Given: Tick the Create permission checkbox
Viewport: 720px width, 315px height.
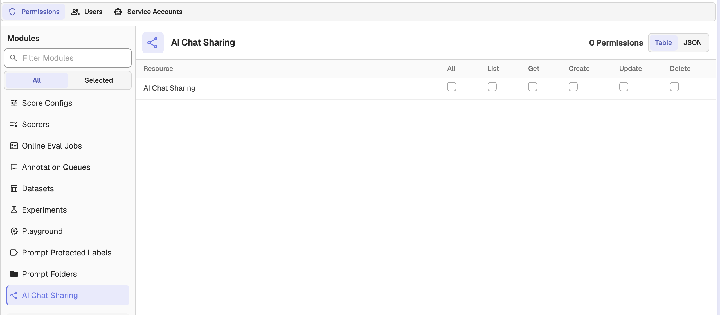Looking at the screenshot, I should point(573,87).
